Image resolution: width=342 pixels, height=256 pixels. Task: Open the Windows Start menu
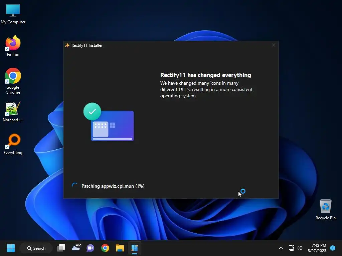coord(11,248)
